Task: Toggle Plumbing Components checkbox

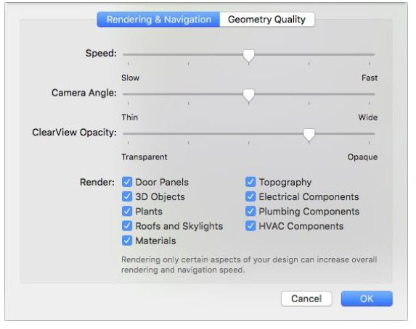Action: pos(250,211)
